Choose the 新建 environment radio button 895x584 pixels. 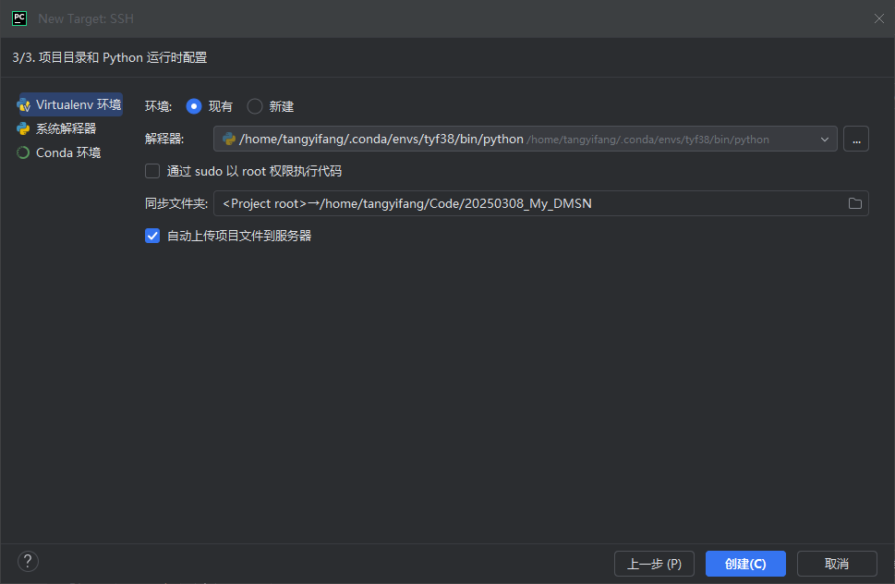tap(255, 106)
